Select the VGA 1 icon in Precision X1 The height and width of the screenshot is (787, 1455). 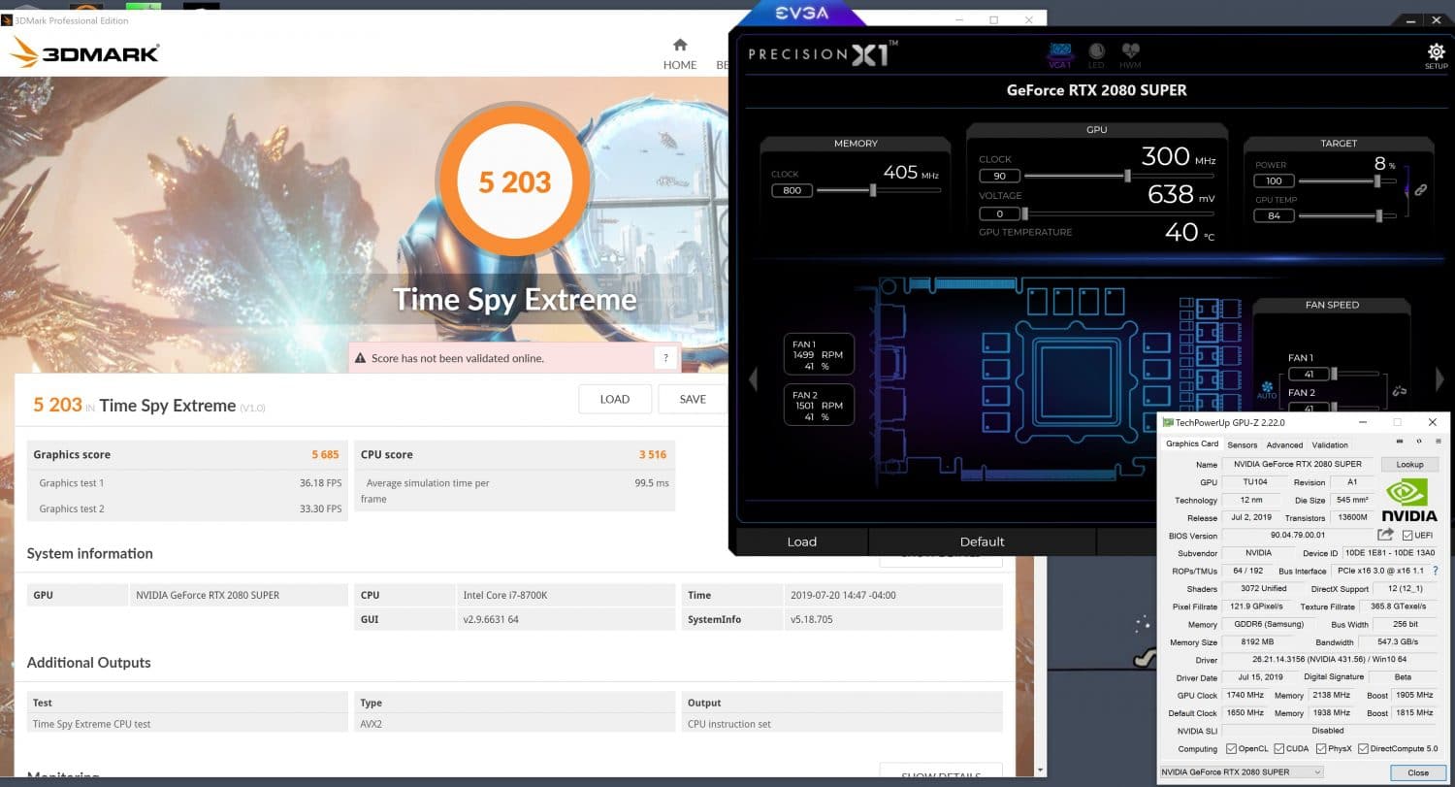pyautogui.click(x=1060, y=53)
